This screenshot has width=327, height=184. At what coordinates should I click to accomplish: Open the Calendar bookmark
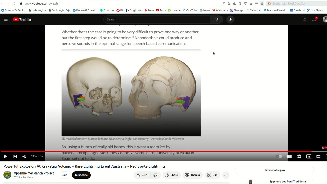coord(253,10)
